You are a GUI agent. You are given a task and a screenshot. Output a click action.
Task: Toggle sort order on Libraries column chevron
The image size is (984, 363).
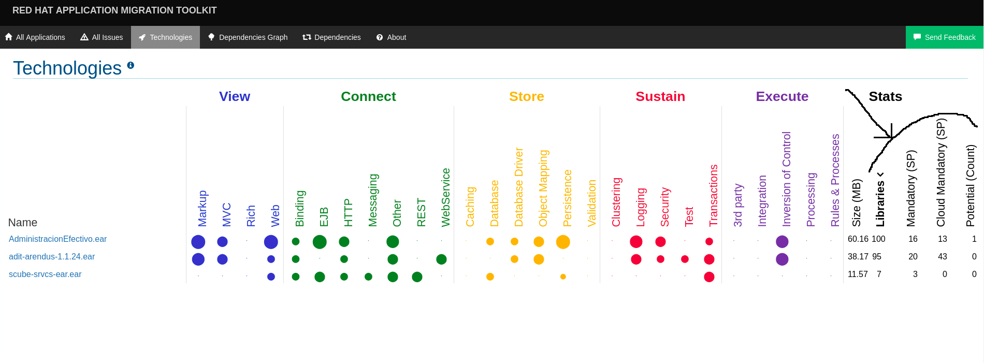point(880,174)
